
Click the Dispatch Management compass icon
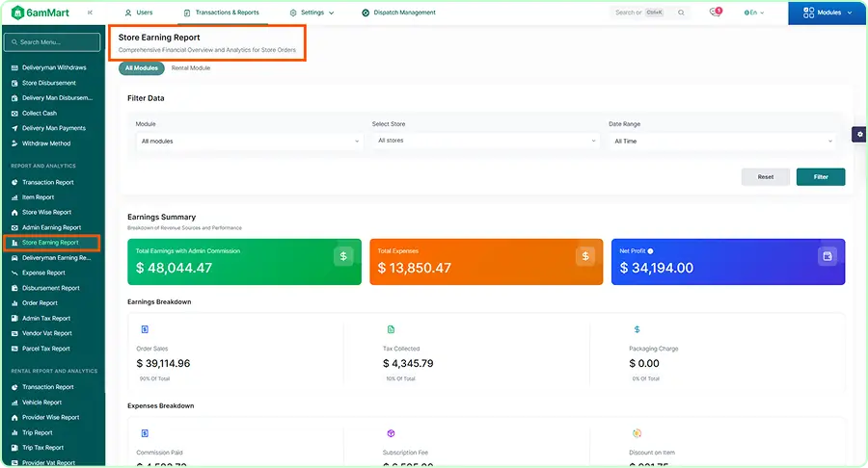click(366, 13)
